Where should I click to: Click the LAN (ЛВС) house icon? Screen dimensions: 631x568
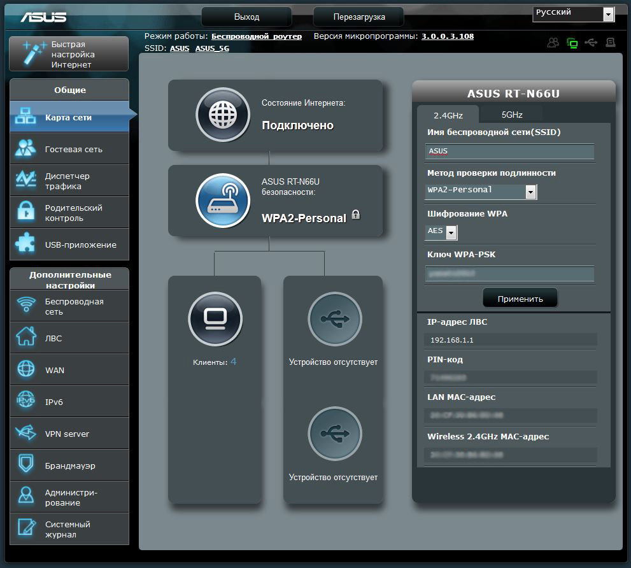point(26,336)
